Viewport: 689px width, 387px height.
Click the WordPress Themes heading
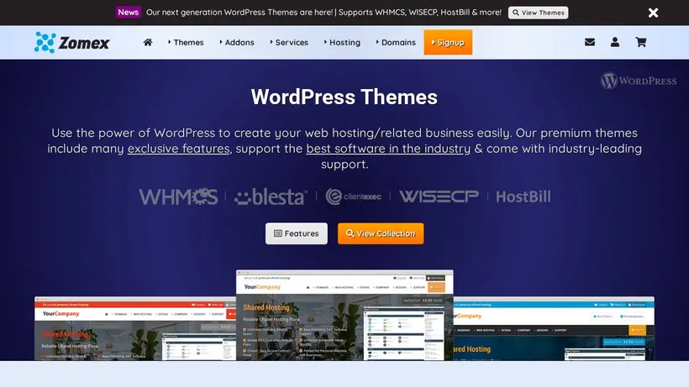344,97
